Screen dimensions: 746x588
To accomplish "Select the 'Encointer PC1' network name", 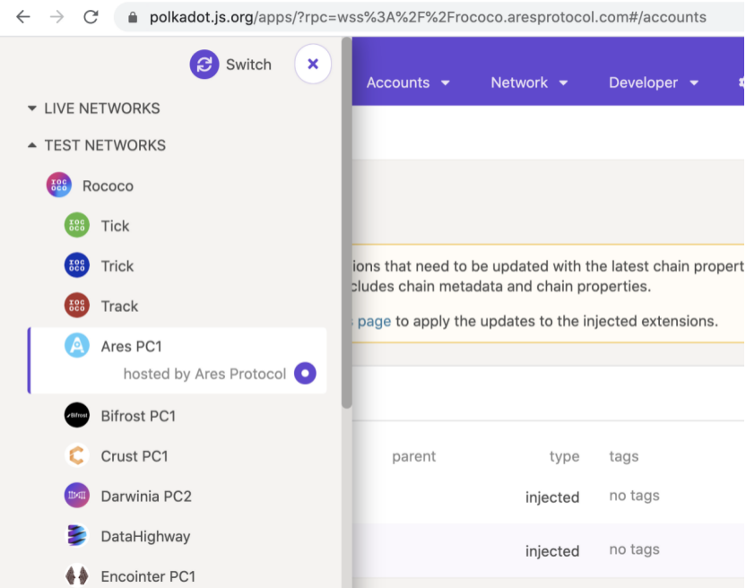I will (148, 576).
